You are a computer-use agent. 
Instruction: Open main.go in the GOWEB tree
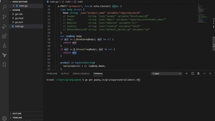[x=19, y=26]
